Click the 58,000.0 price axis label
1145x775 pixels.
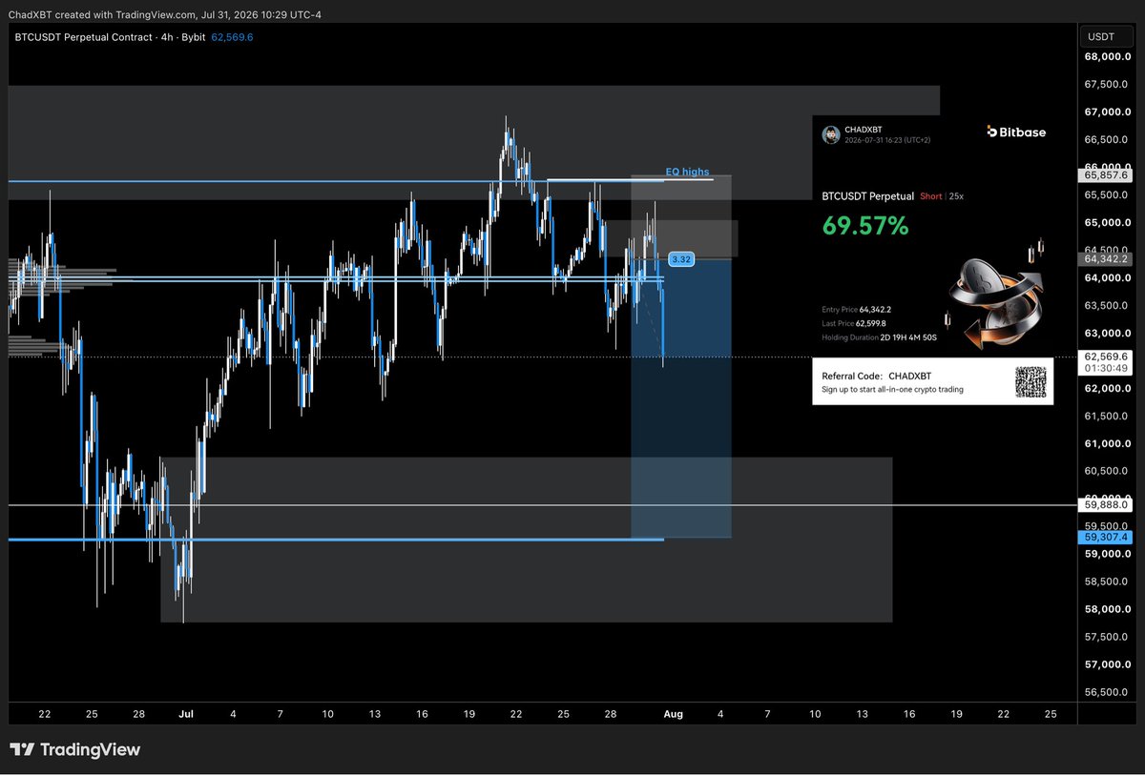pos(1108,610)
